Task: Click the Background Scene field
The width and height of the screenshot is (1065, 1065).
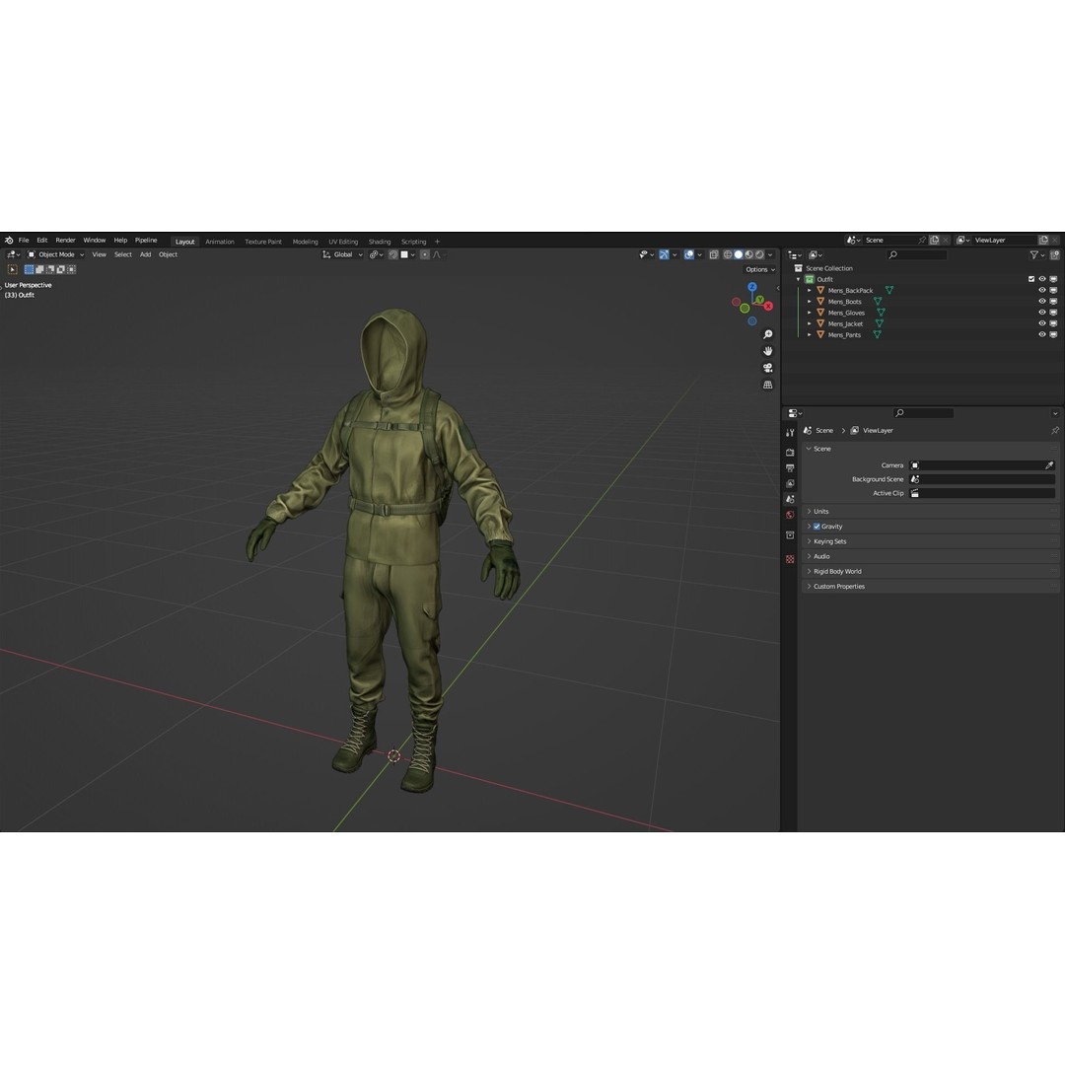Action: 982,479
